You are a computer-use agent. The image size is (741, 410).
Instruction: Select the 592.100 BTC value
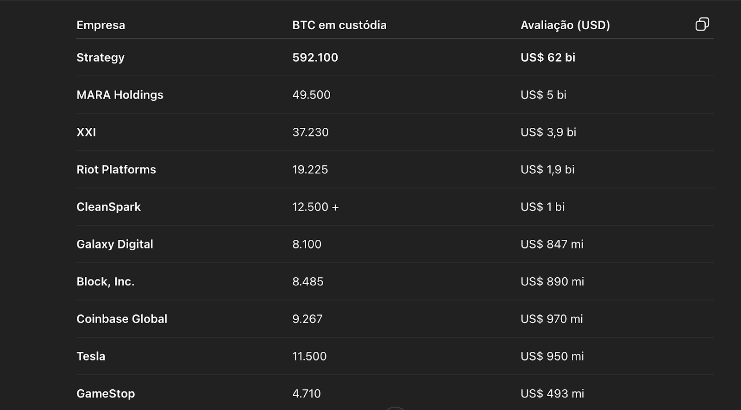pyautogui.click(x=315, y=57)
